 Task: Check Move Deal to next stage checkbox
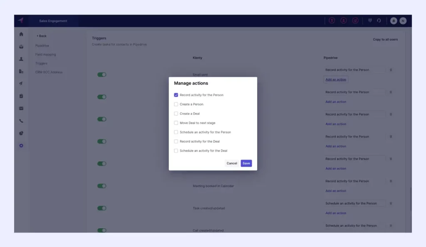(x=176, y=123)
